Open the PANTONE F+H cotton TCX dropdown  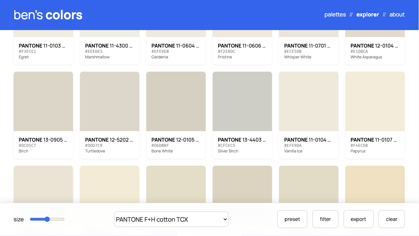pos(171,219)
